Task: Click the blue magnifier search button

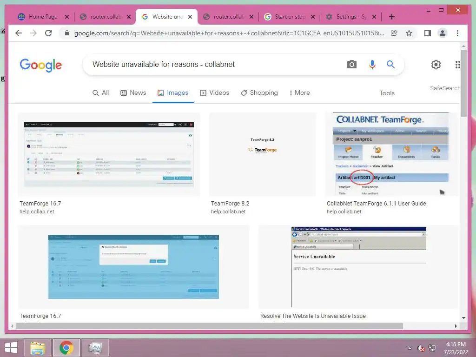Action: coord(390,64)
